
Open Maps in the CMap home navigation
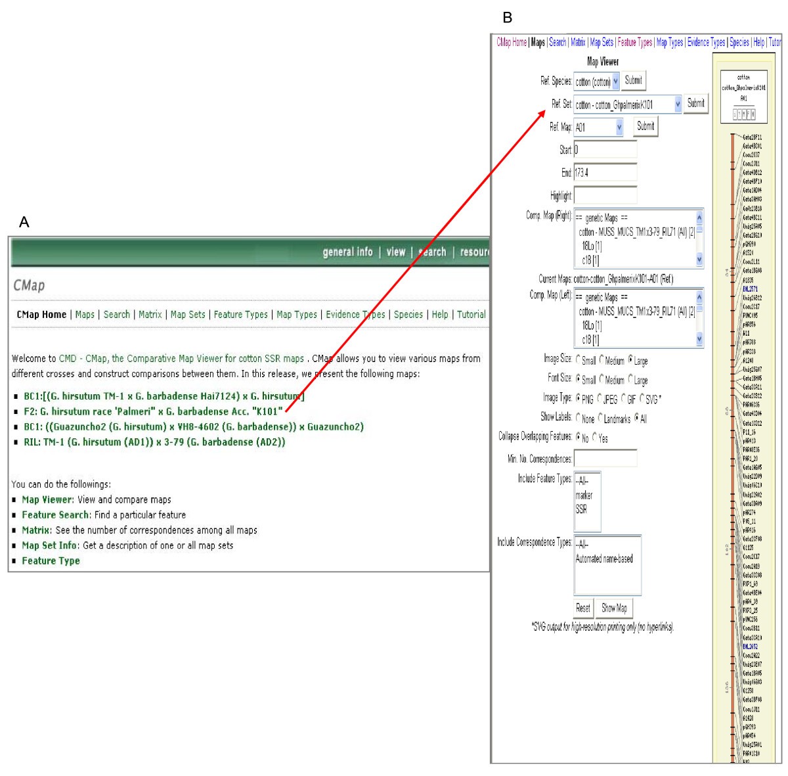85,315
